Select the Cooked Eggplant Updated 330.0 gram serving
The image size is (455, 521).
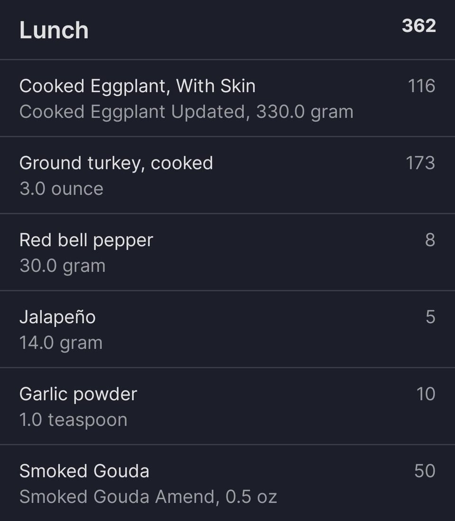(x=186, y=112)
